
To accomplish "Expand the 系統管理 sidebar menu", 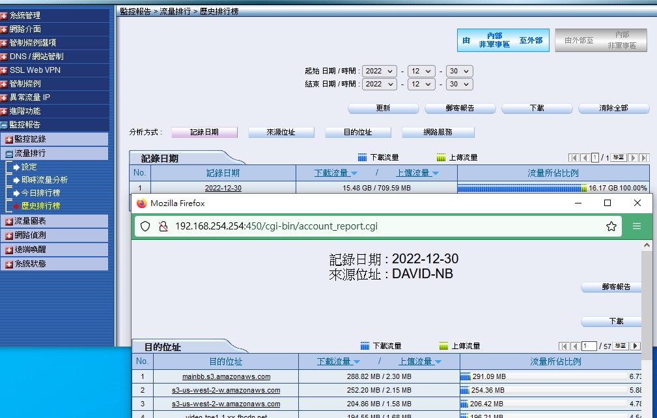I will 5,15.
